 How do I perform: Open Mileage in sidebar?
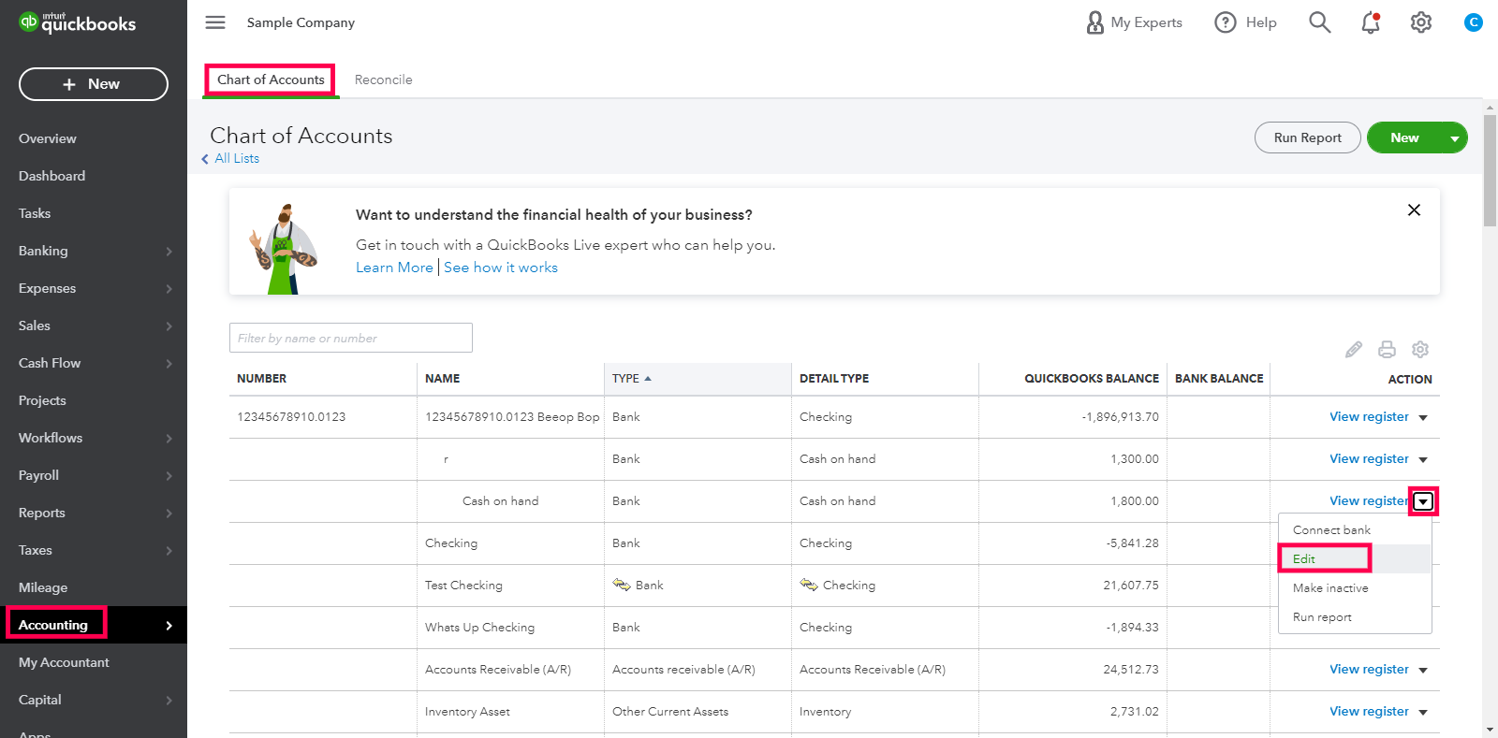43,587
